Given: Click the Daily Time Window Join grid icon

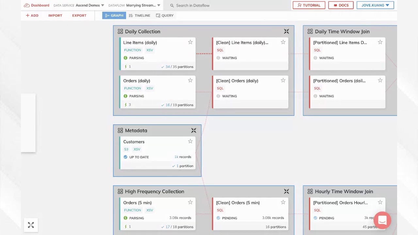Looking at the screenshot, I should click(x=310, y=31).
